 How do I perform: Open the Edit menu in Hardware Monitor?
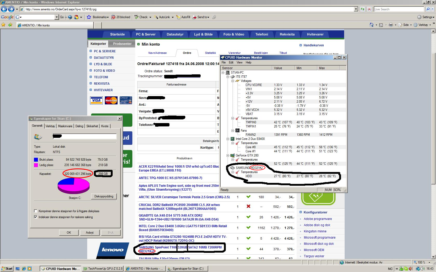point(231,62)
